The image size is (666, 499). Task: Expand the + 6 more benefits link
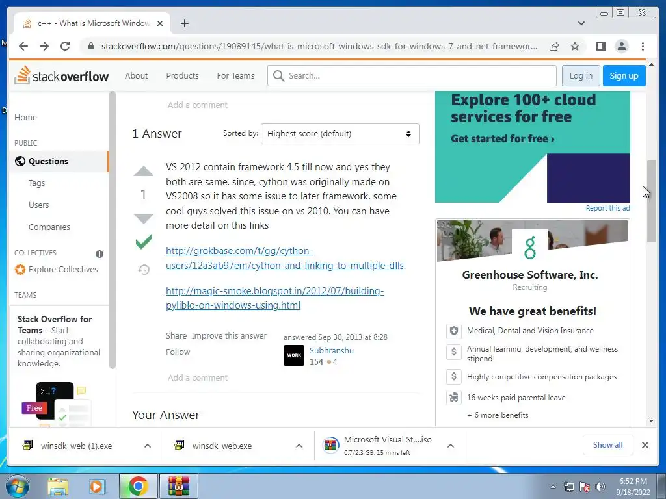tap(498, 415)
